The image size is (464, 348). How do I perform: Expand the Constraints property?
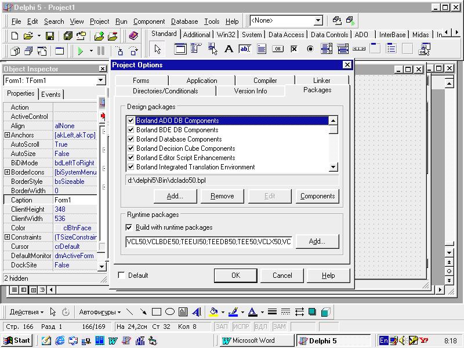pyautogui.click(x=8, y=237)
